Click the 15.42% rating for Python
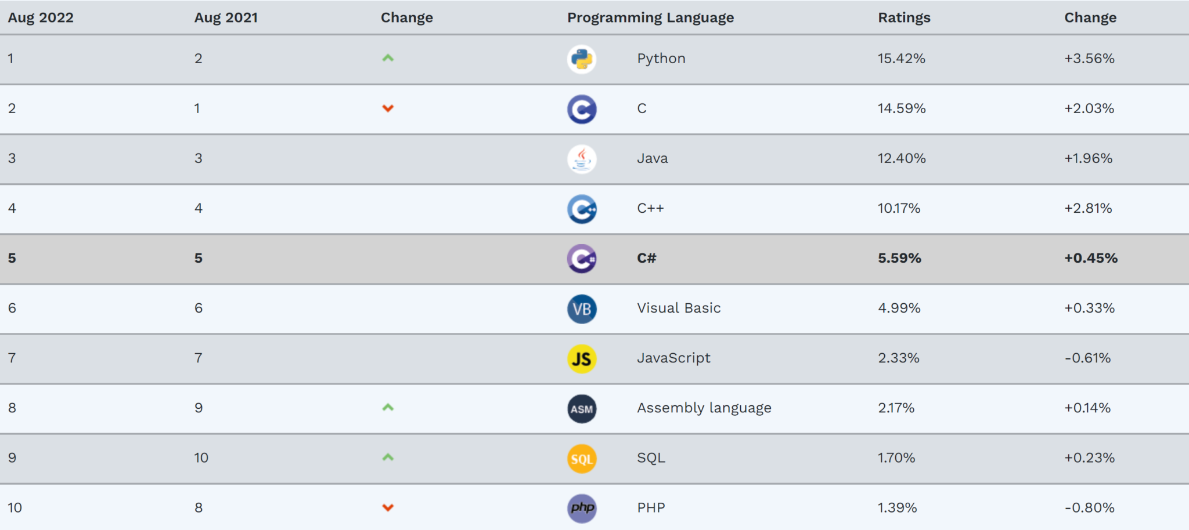The width and height of the screenshot is (1189, 530). 901,59
